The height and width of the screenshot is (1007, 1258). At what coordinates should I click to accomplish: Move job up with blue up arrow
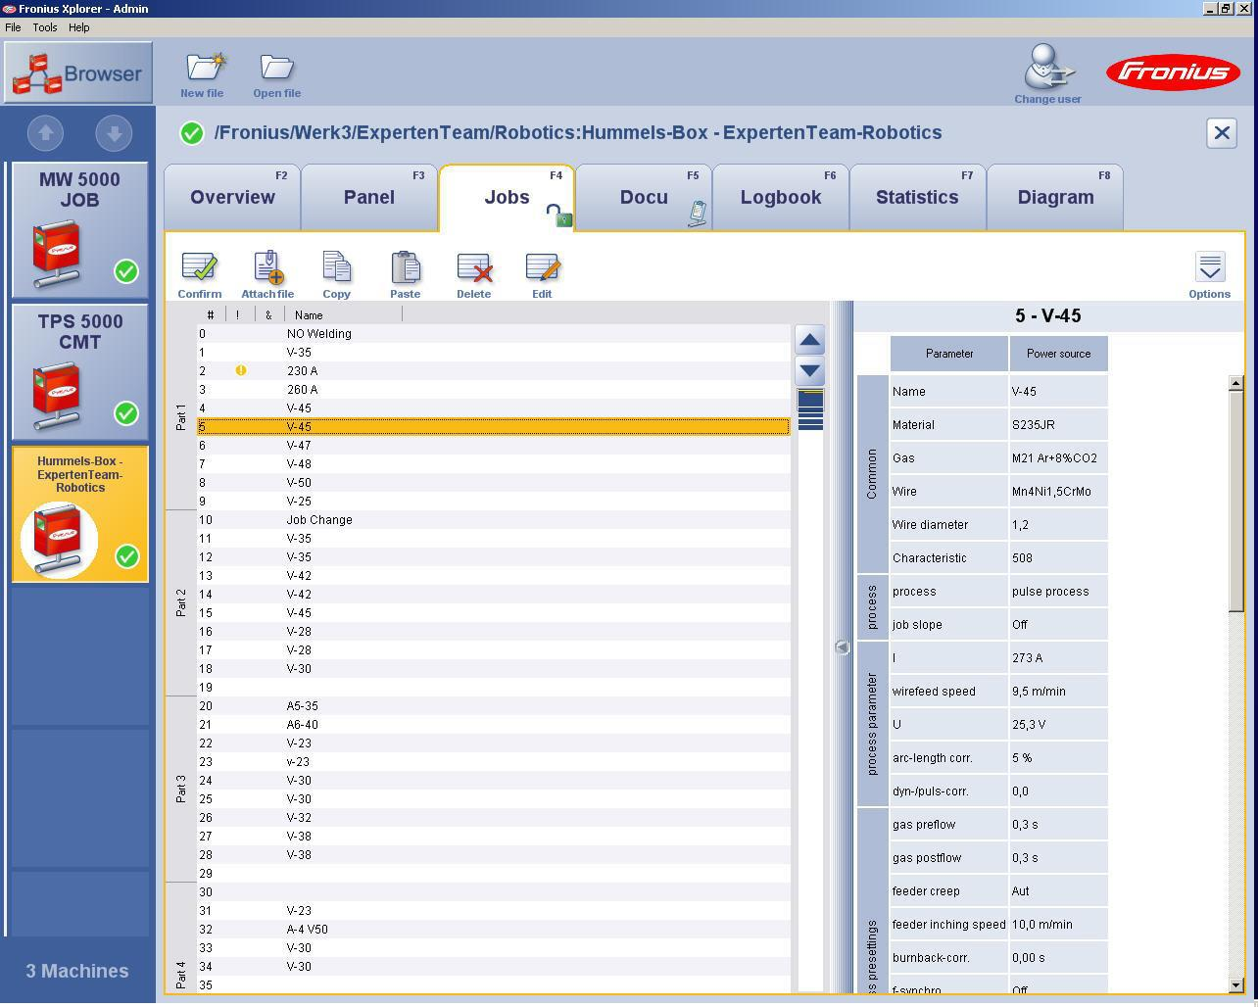tap(809, 341)
